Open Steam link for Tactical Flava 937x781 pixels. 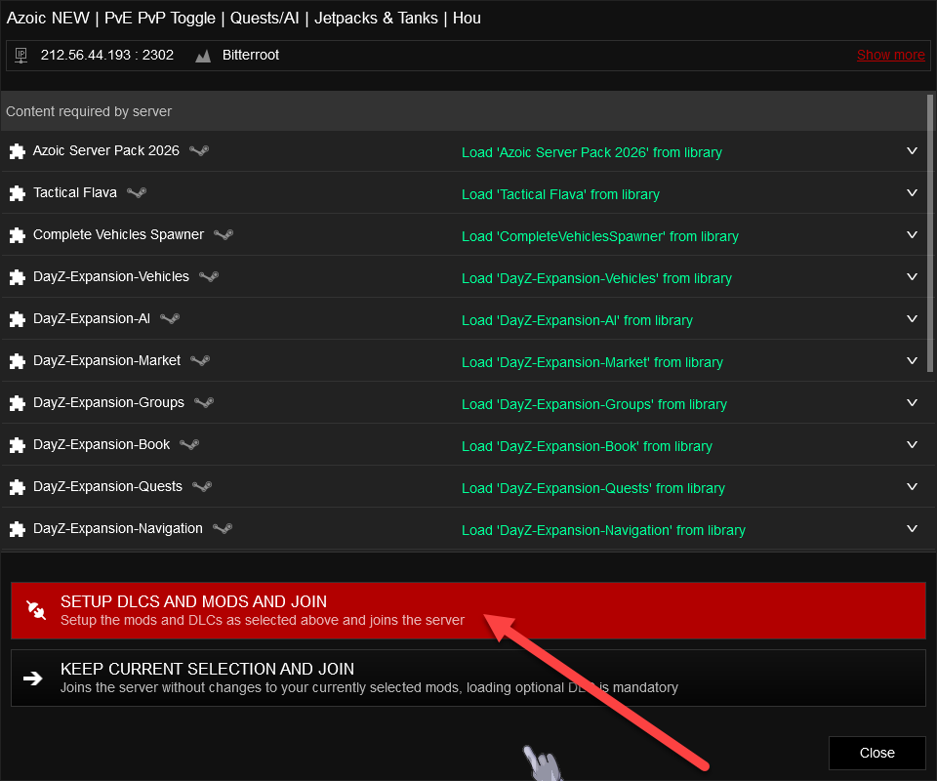click(x=137, y=192)
